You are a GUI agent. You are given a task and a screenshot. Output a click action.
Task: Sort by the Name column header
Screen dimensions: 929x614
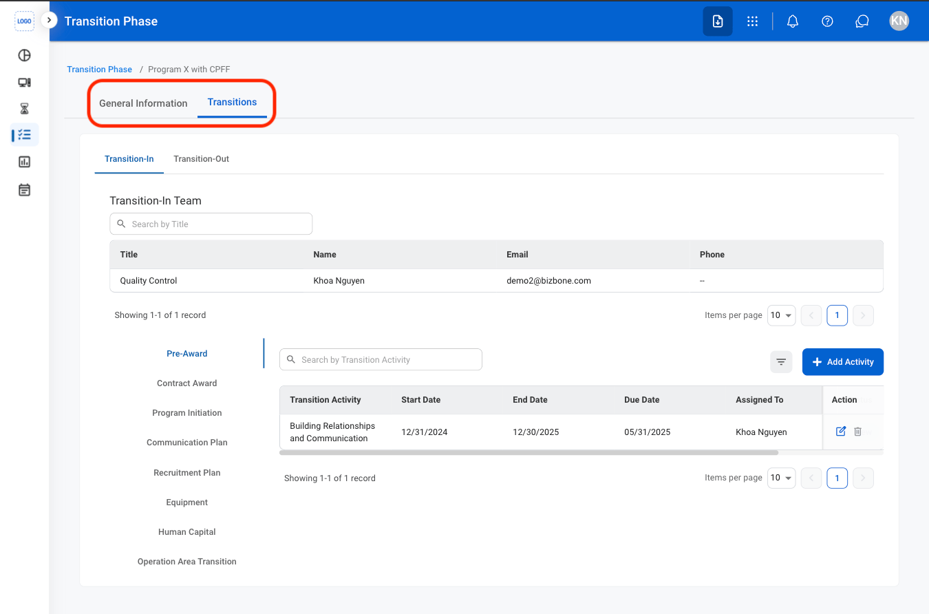tap(325, 255)
